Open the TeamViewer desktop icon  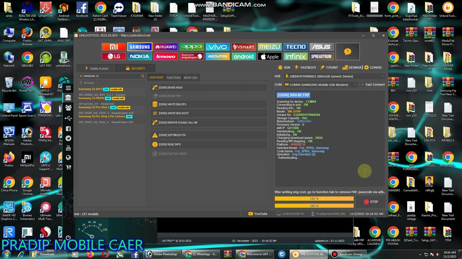point(119,10)
